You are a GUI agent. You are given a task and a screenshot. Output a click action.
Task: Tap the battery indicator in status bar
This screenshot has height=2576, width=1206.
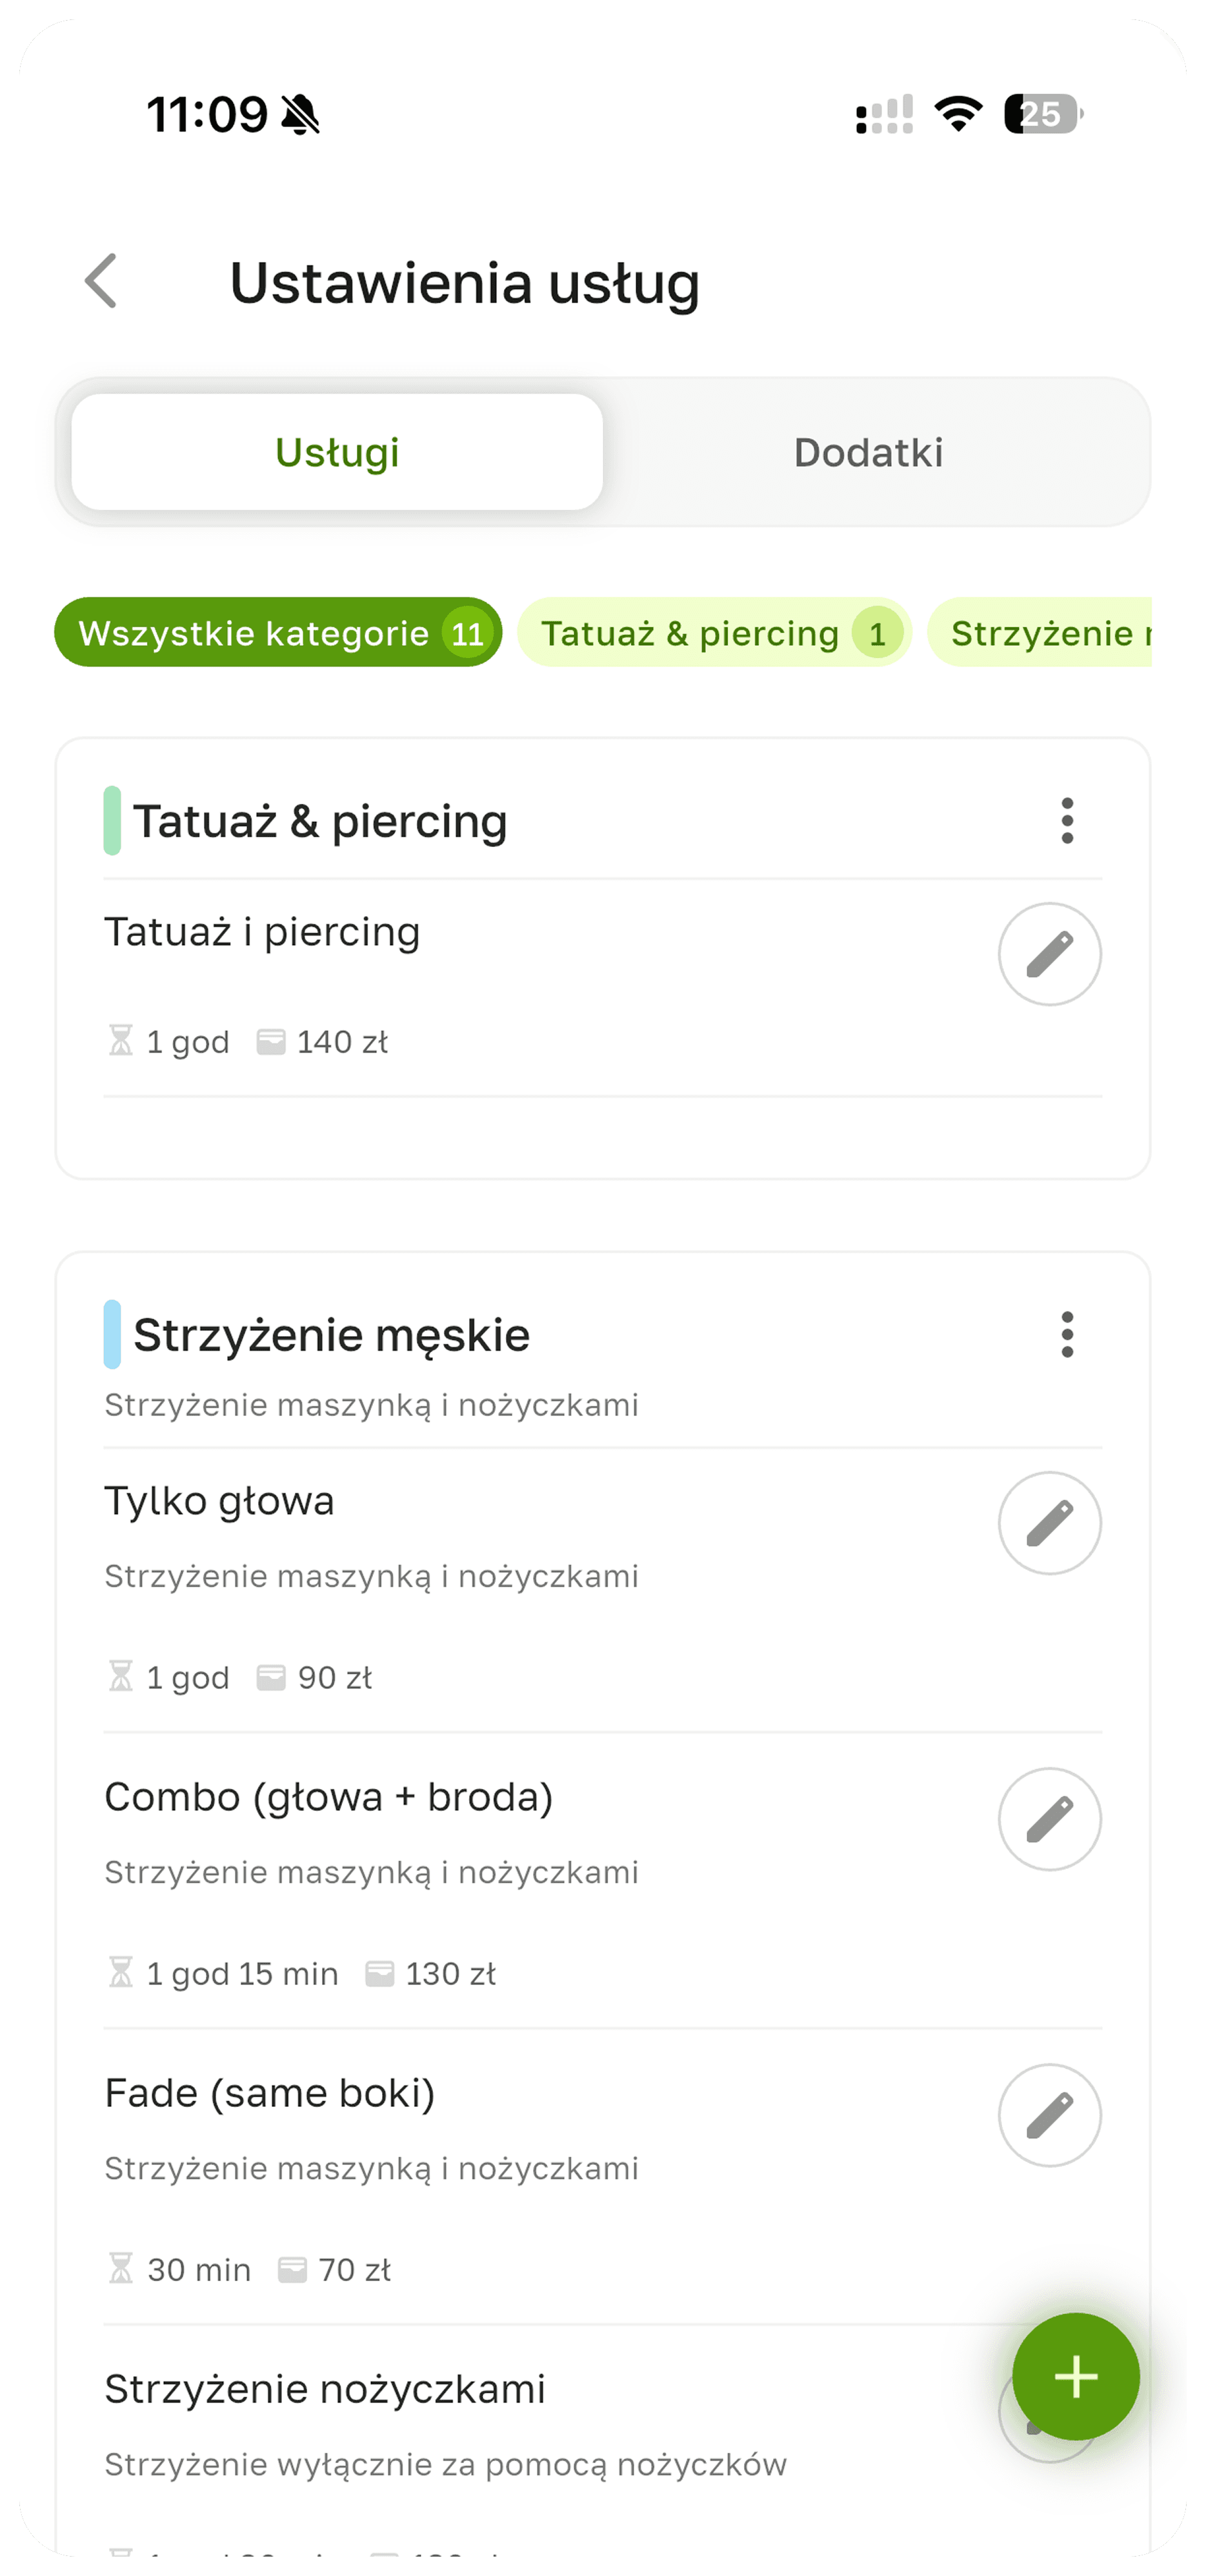1042,114
